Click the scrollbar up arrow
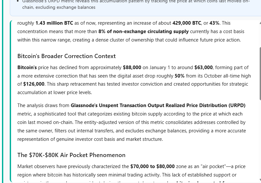 (x=260, y=23)
